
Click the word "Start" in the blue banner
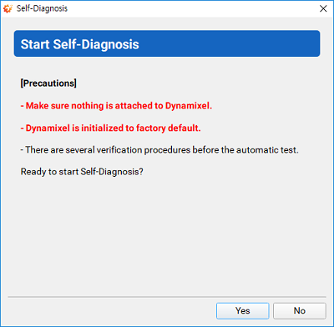(35, 44)
